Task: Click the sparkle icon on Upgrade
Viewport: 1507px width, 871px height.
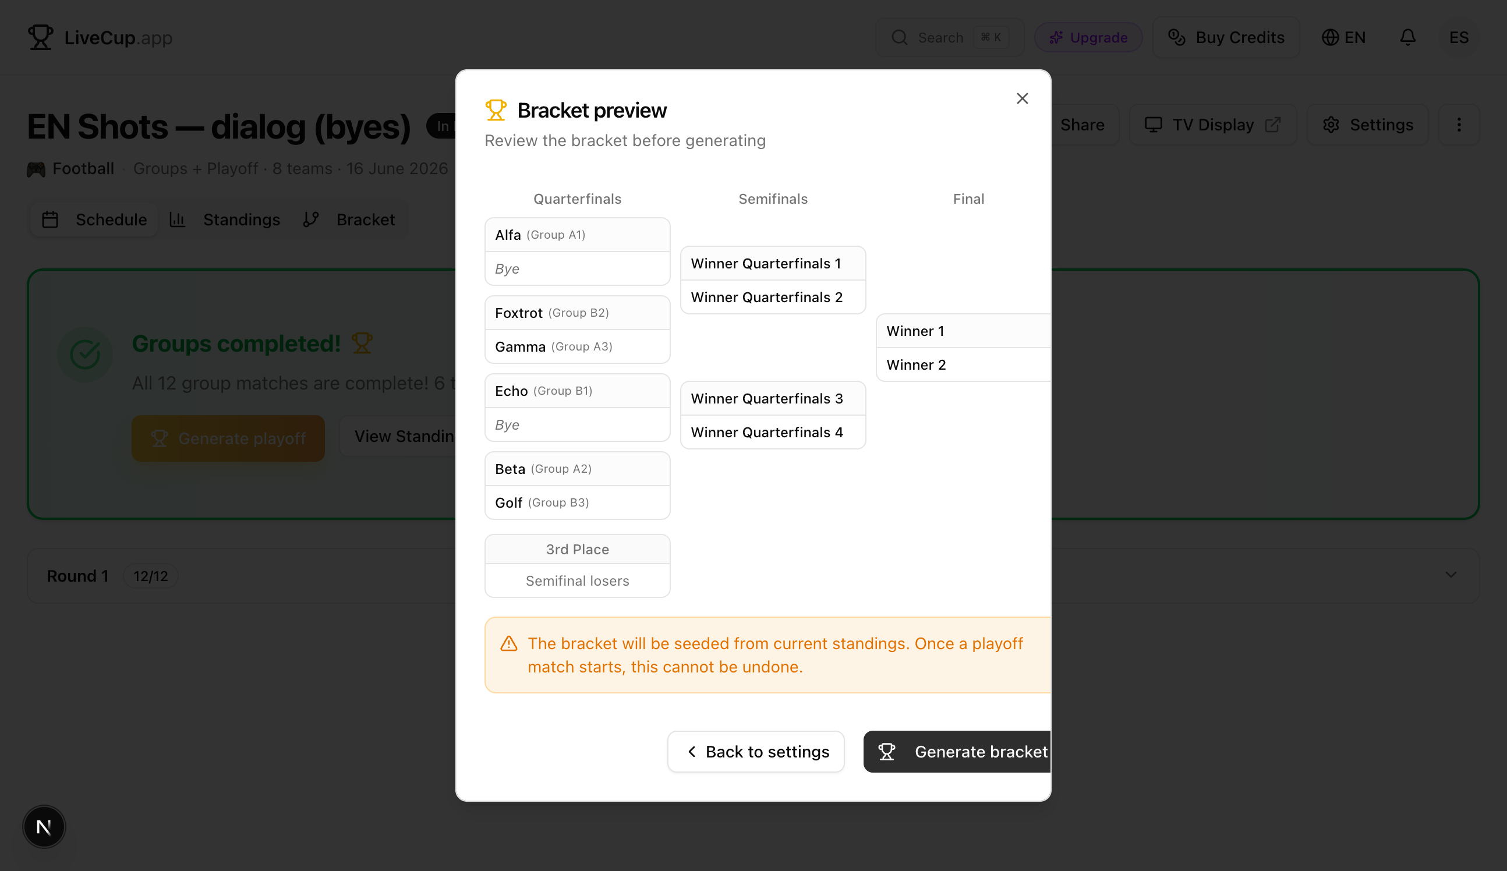Action: (x=1056, y=37)
